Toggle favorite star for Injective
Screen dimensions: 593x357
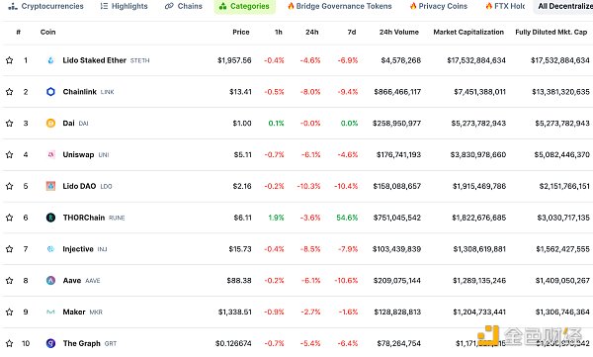point(10,249)
